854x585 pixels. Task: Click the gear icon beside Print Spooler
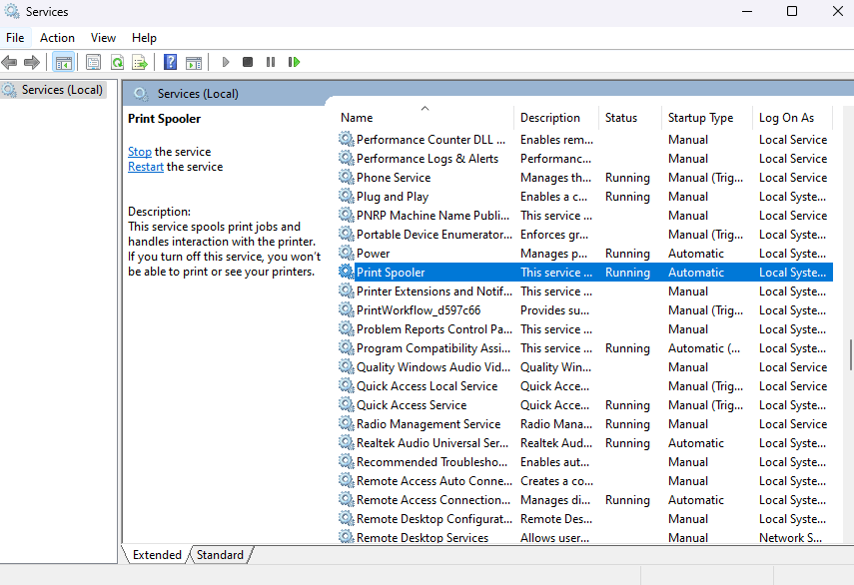347,273
